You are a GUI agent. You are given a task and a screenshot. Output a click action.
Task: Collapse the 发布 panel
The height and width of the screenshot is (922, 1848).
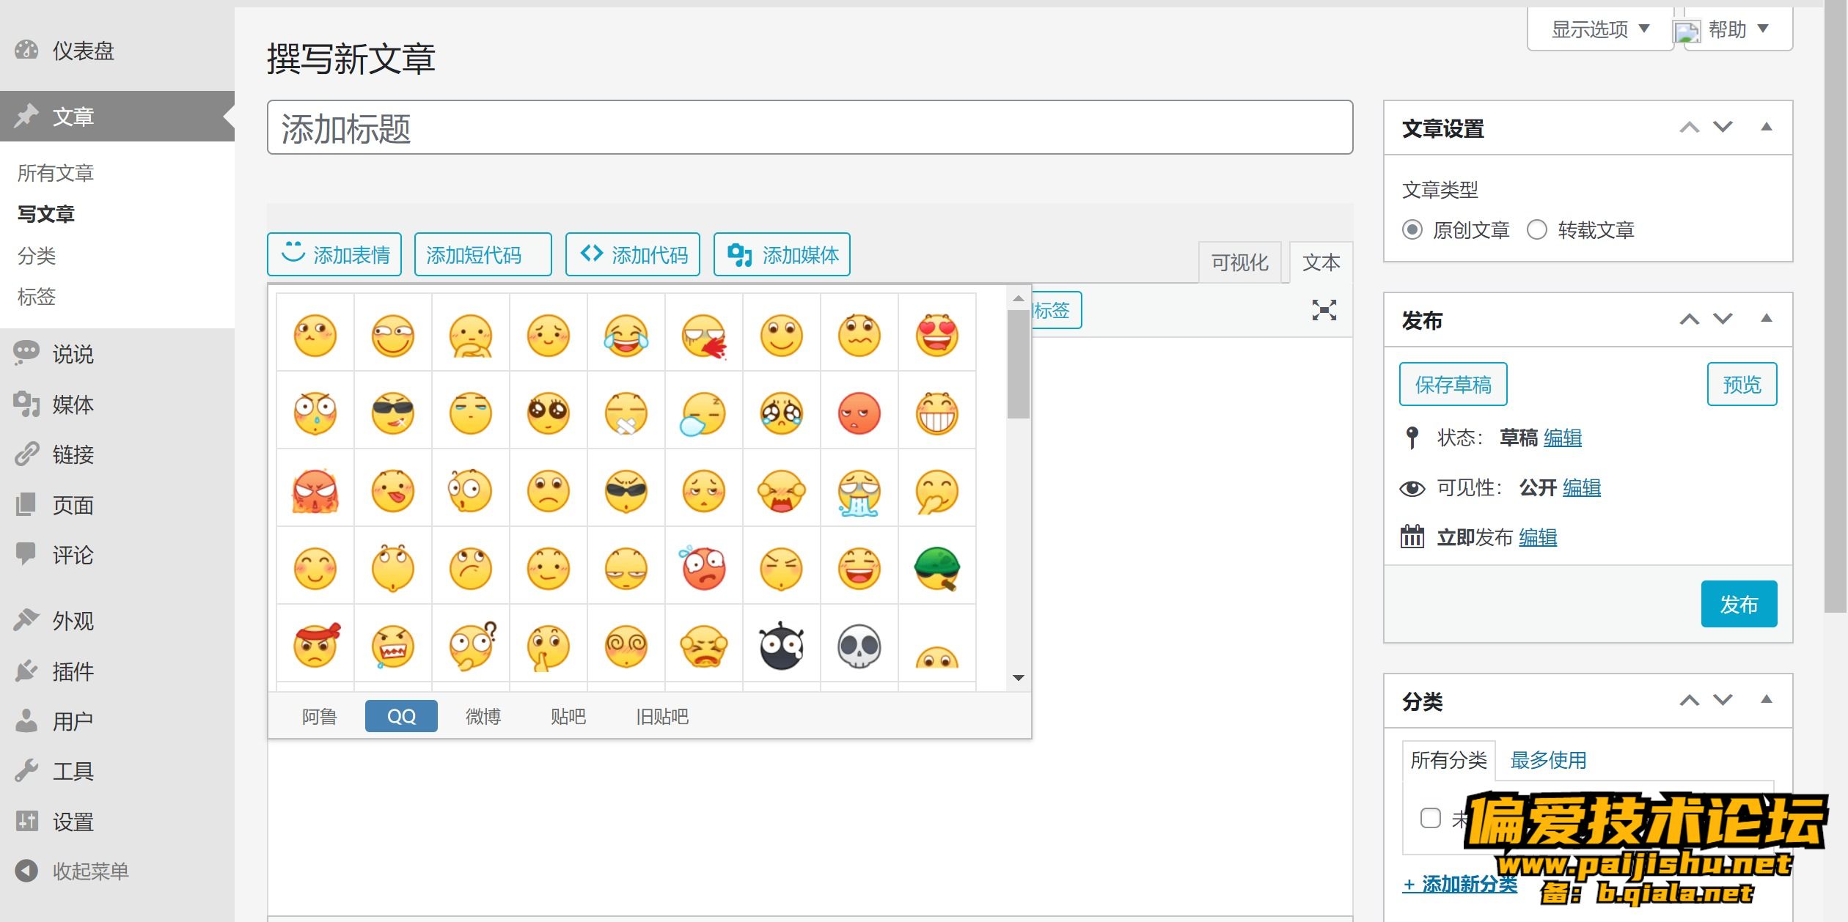pos(1767,318)
